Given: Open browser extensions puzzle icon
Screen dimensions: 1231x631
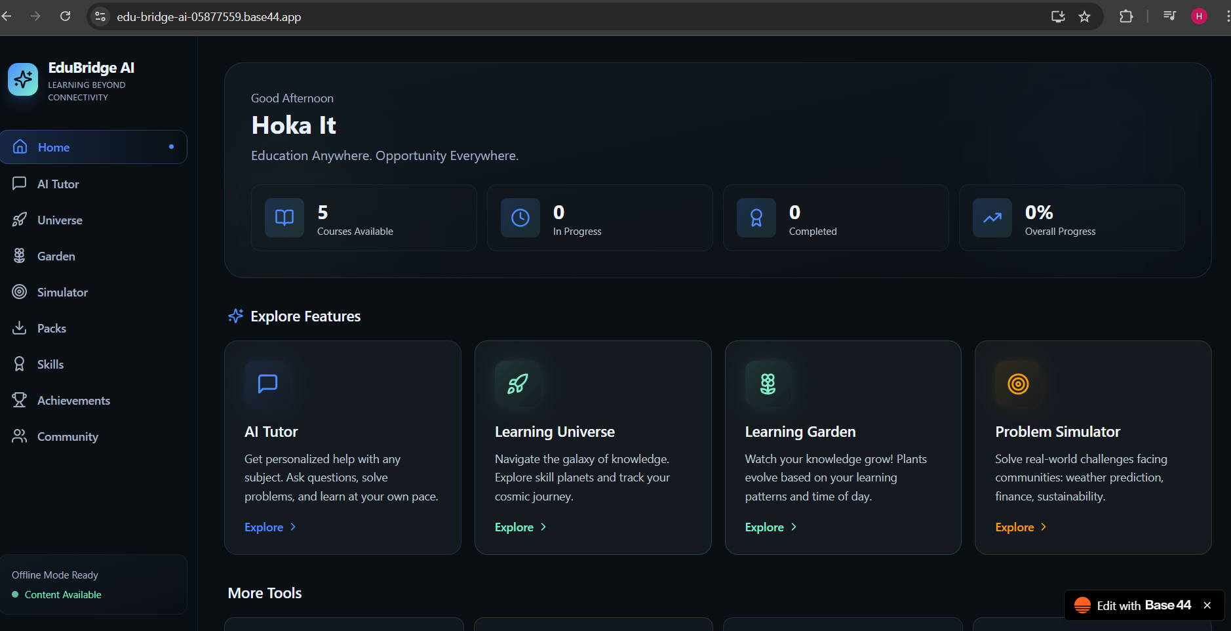Looking at the screenshot, I should [1126, 16].
